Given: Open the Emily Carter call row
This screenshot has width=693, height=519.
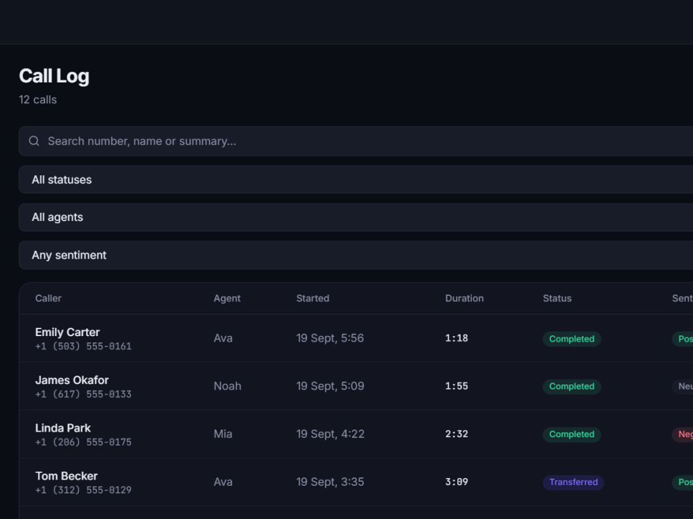Looking at the screenshot, I should 356,338.
